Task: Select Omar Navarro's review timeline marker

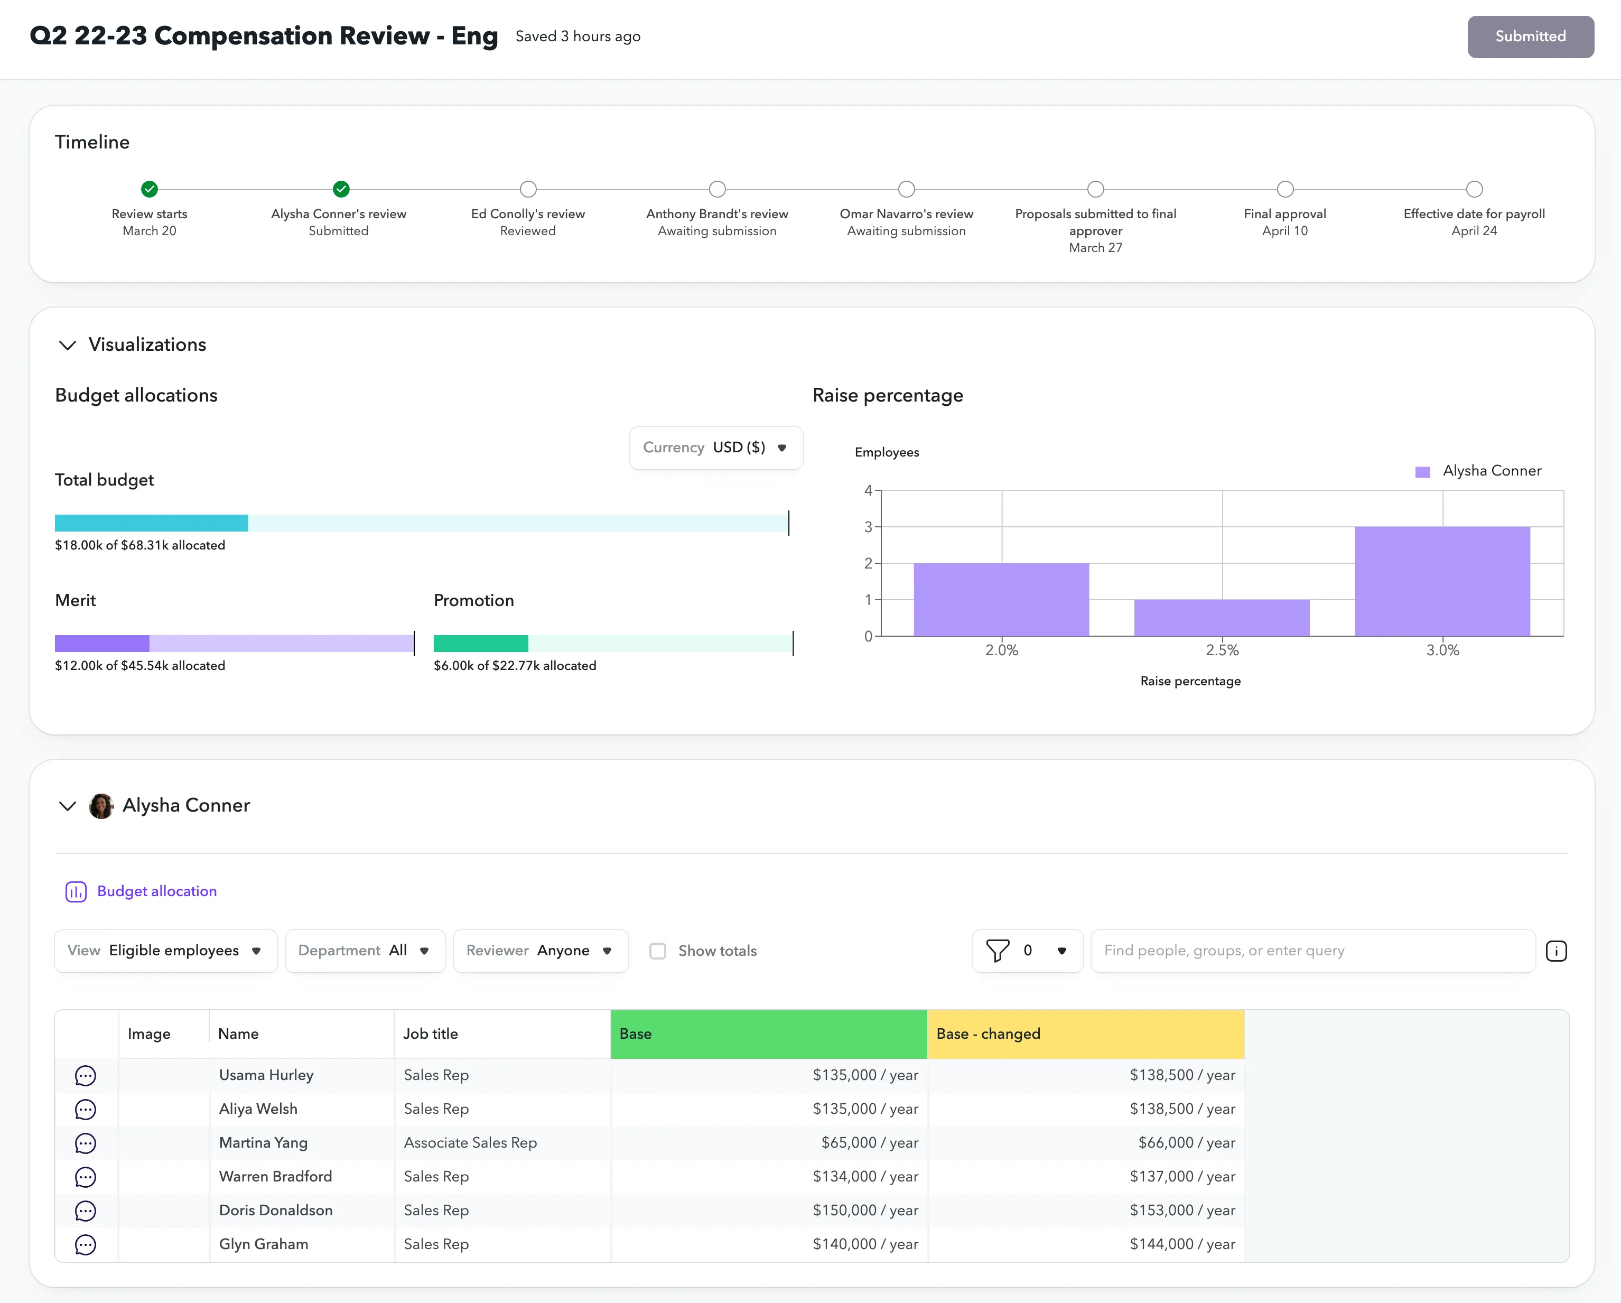Action: 907,189
